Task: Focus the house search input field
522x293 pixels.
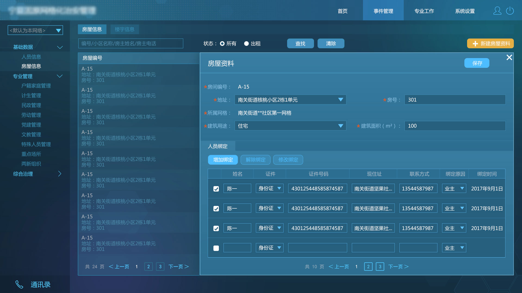Action: (131, 43)
